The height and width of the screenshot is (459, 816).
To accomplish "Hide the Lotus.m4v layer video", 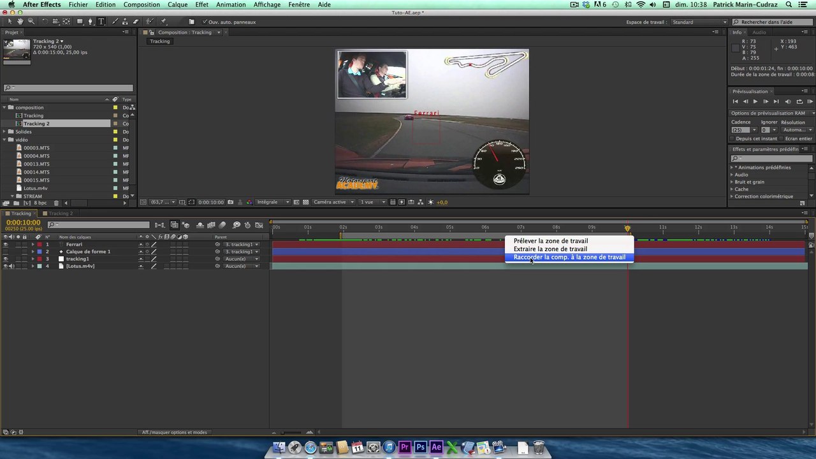I will click(6, 266).
